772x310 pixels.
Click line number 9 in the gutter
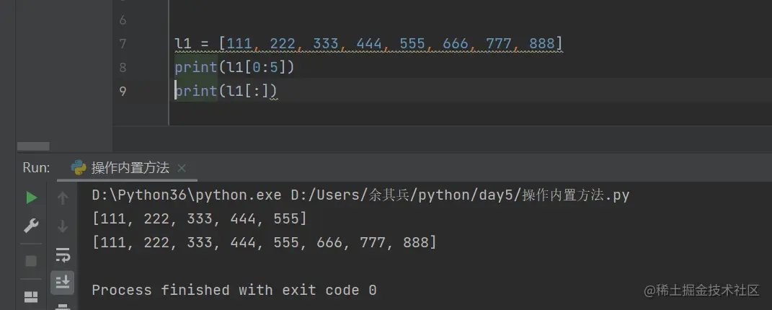point(122,91)
